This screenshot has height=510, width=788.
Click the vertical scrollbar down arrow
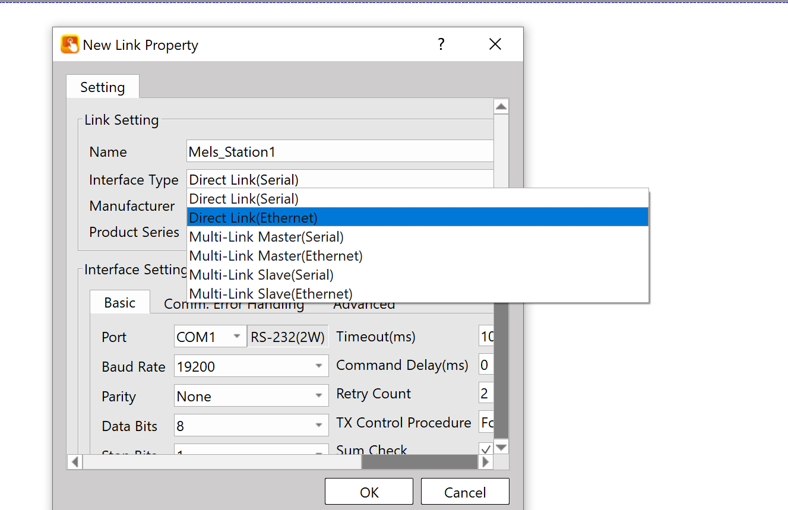click(501, 447)
